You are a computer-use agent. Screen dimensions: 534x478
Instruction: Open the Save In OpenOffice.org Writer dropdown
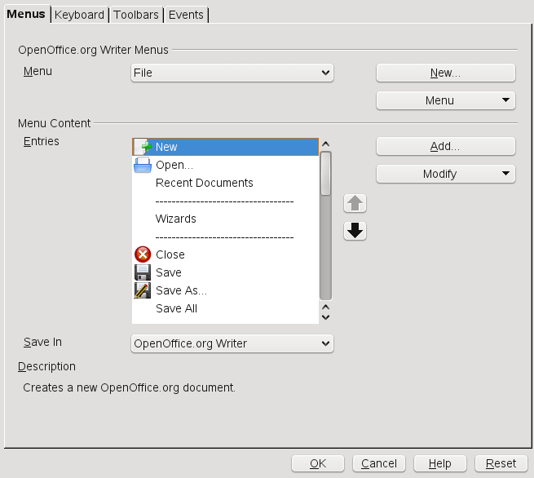232,343
